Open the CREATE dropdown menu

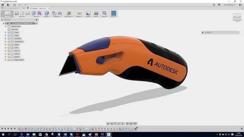click(x=36, y=16)
